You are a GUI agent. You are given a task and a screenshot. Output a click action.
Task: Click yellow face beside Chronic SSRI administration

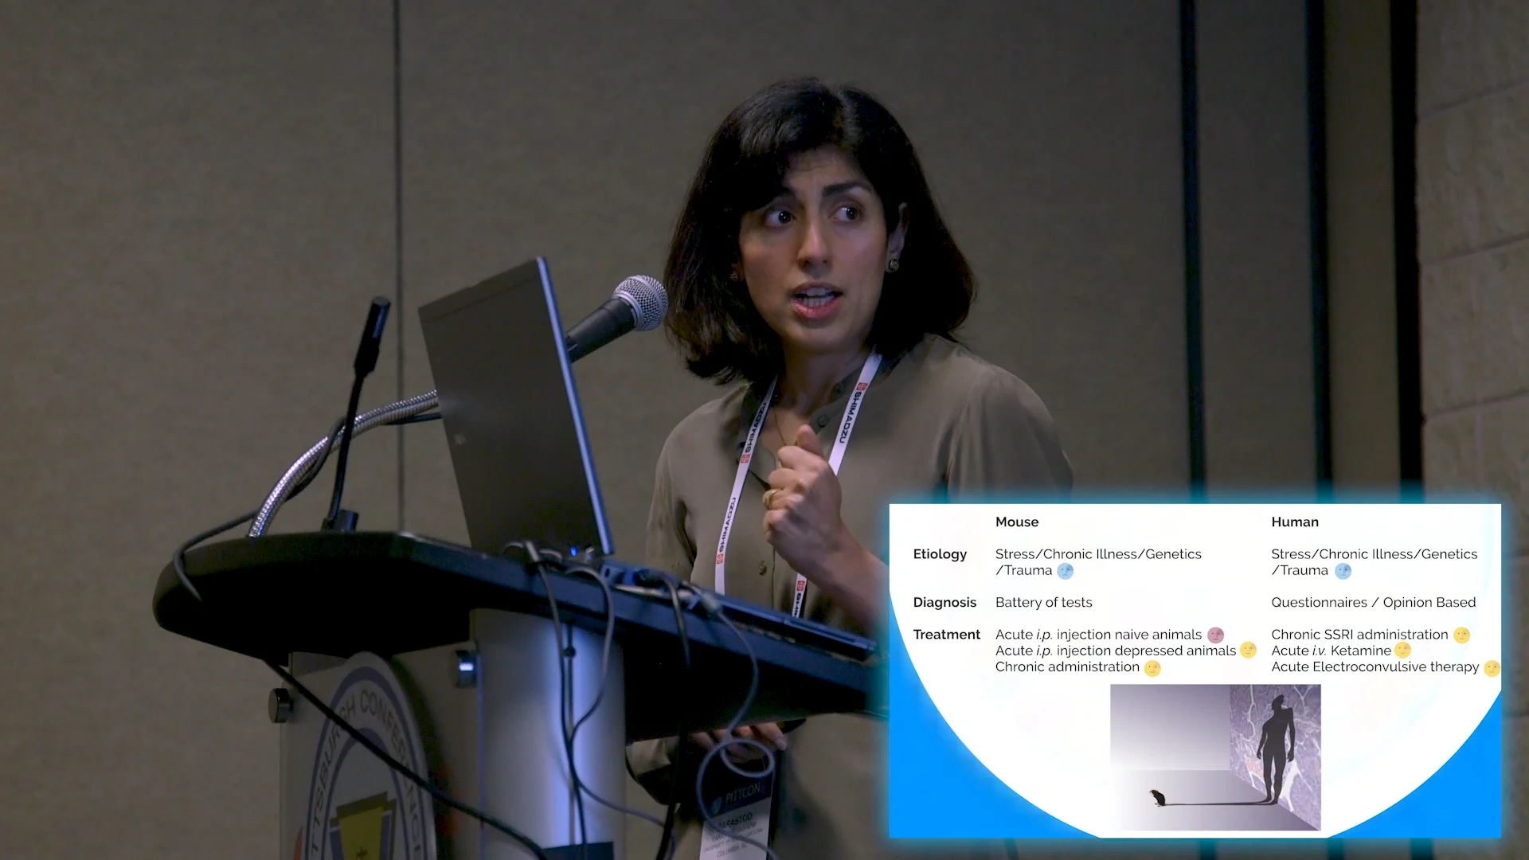(x=1461, y=635)
